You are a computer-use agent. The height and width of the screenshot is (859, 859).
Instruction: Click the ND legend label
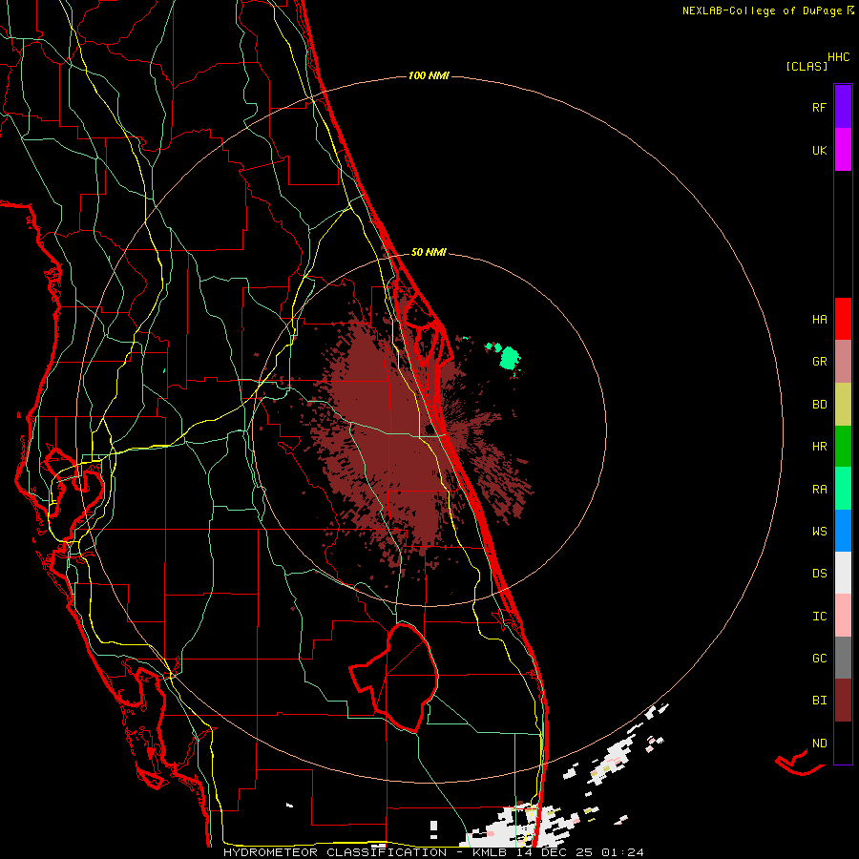(819, 744)
